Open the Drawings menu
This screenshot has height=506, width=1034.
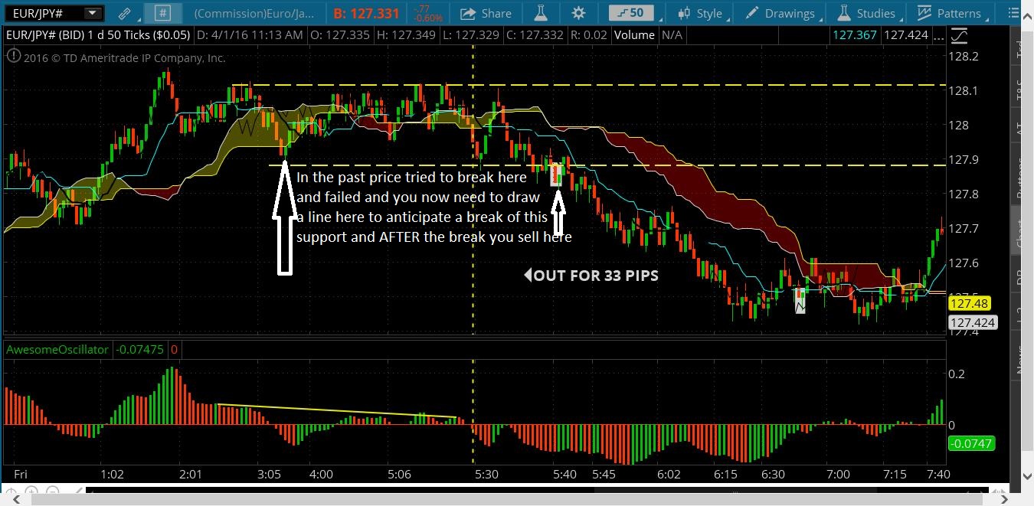click(780, 13)
